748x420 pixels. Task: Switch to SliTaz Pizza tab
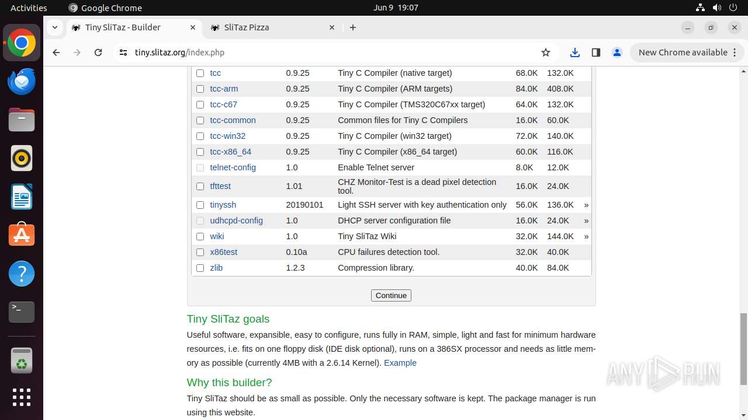(272, 27)
